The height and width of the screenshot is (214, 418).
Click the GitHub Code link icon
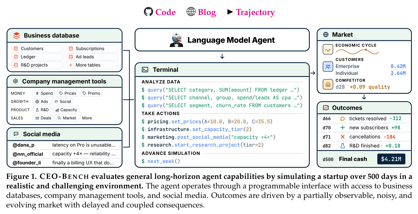click(148, 12)
